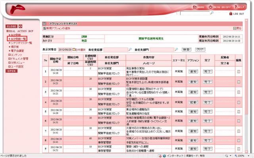254x158 pixels.
Task: Open edit icon for row 7
Action: point(239,131)
